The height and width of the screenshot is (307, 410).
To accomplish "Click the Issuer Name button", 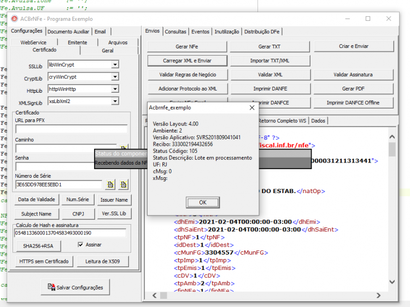I will pyautogui.click(x=114, y=200).
